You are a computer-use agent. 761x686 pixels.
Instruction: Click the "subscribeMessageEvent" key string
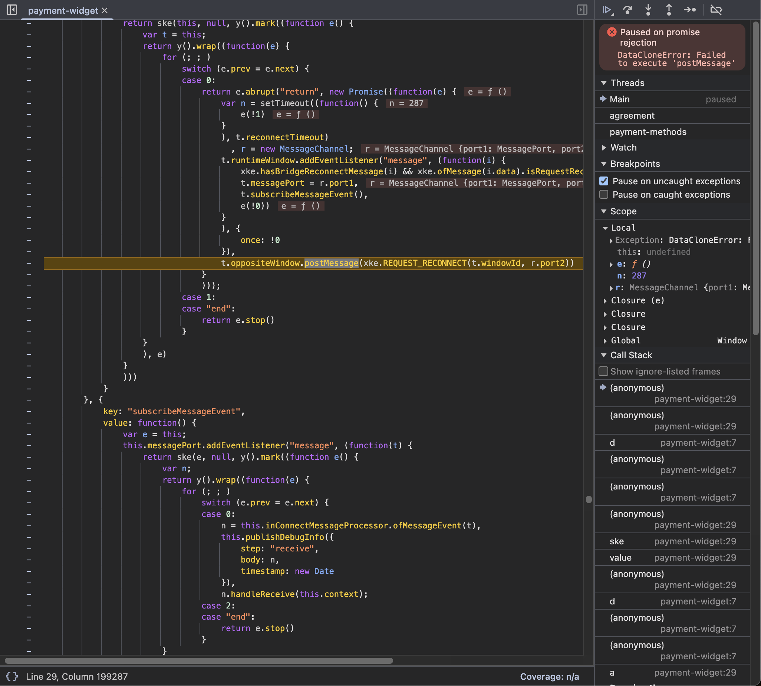184,412
